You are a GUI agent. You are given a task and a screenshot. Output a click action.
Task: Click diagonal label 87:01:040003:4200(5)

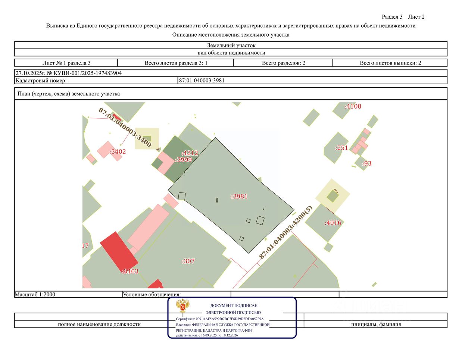point(286,232)
